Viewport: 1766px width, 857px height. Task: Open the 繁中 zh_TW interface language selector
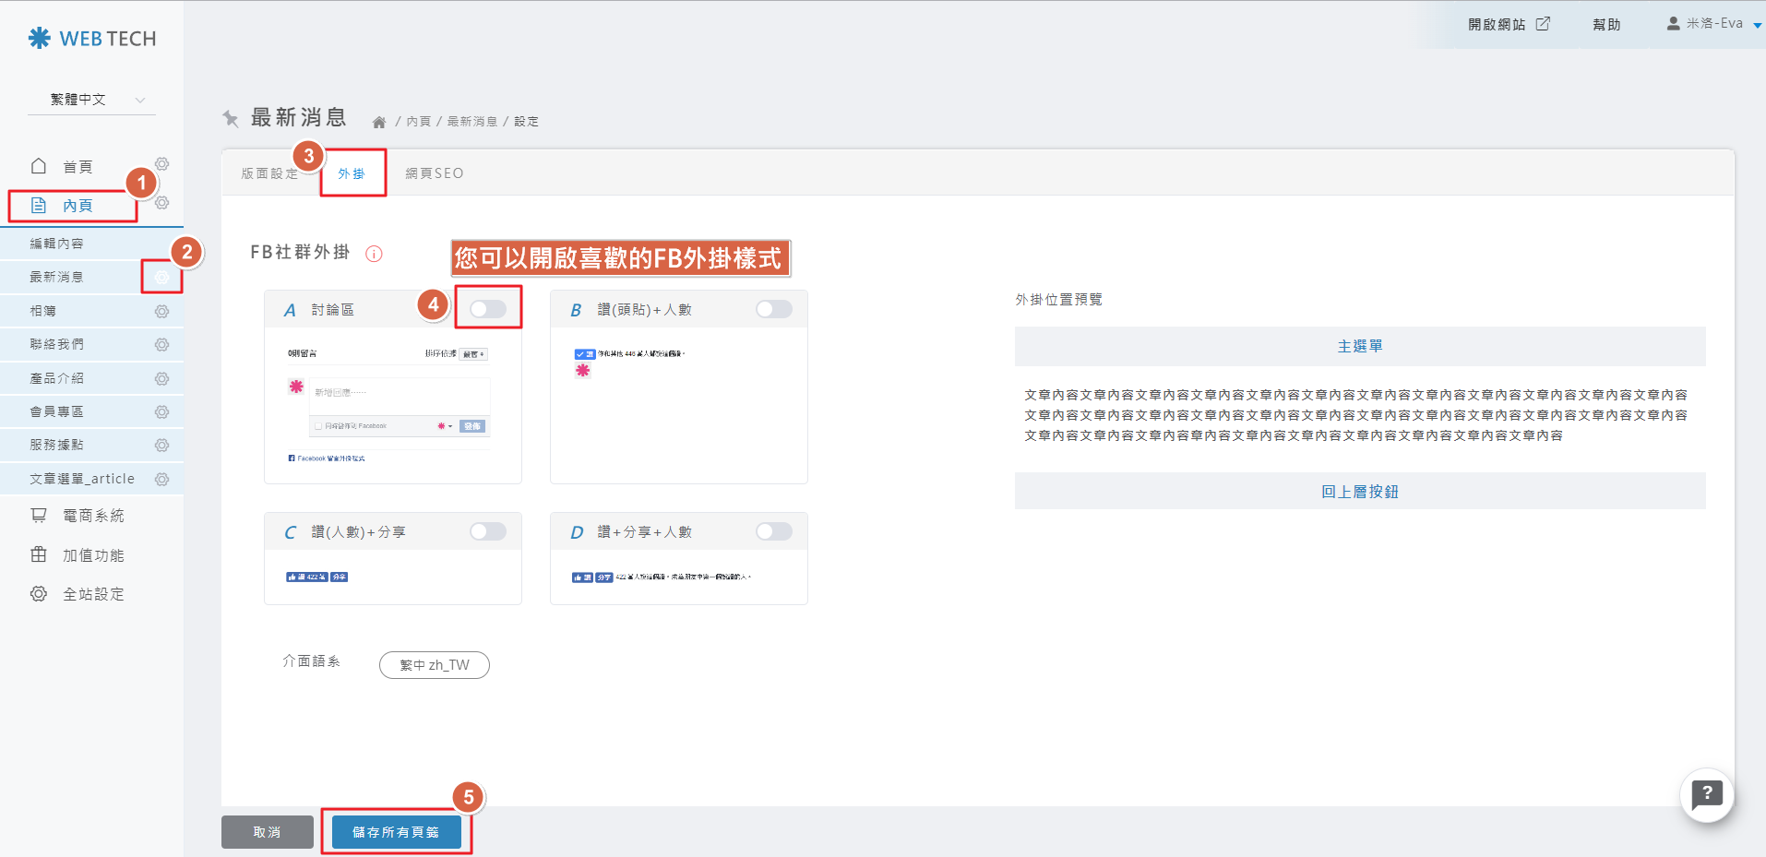435,665
